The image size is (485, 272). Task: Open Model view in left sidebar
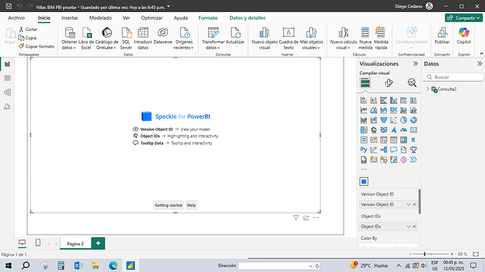point(8,92)
